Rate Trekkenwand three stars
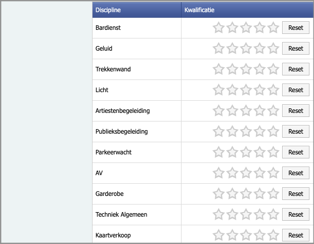This screenshot has height=244, width=314. pyautogui.click(x=246, y=69)
